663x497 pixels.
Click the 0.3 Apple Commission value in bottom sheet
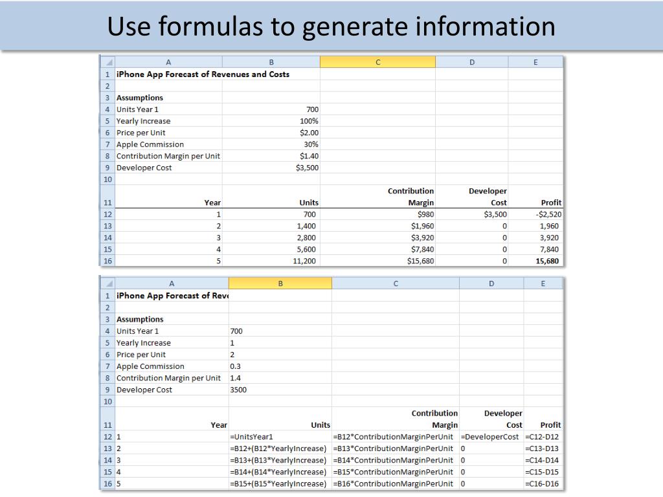tap(236, 366)
